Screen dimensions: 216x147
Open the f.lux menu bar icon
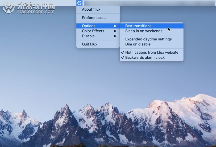(79, 3)
